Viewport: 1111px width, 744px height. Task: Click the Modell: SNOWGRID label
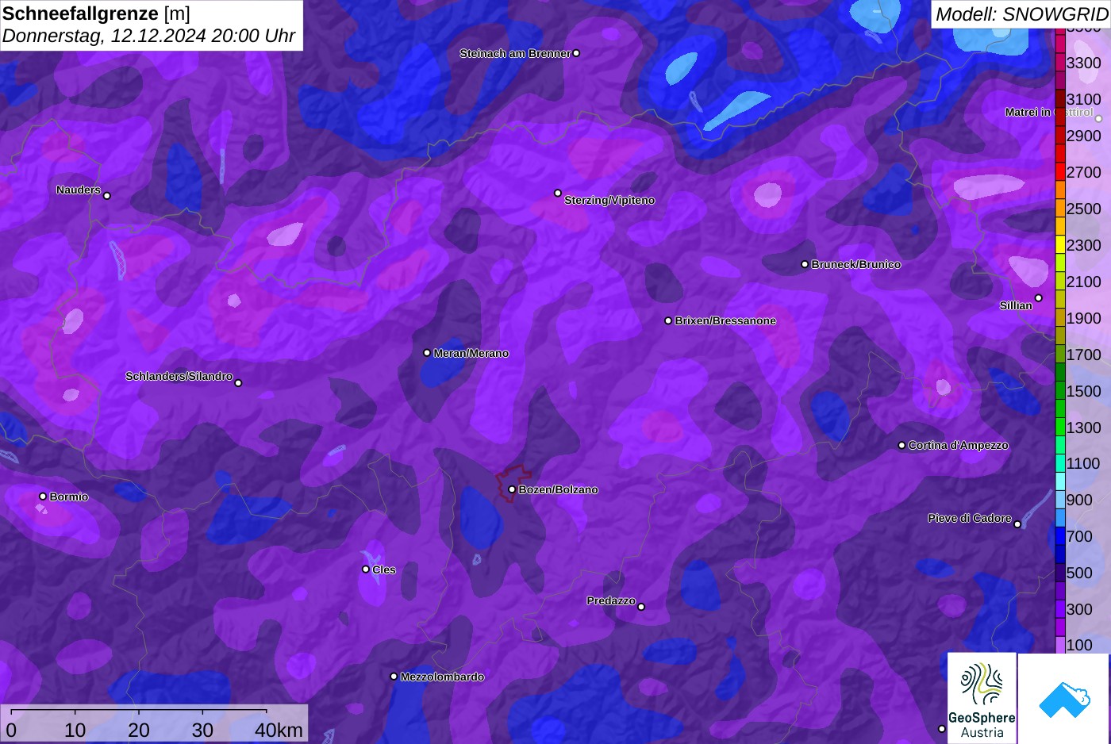pyautogui.click(x=1021, y=14)
